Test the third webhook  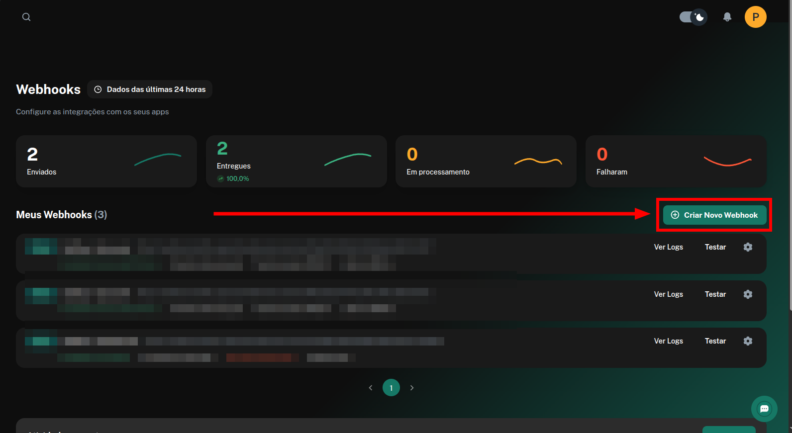pyautogui.click(x=715, y=341)
